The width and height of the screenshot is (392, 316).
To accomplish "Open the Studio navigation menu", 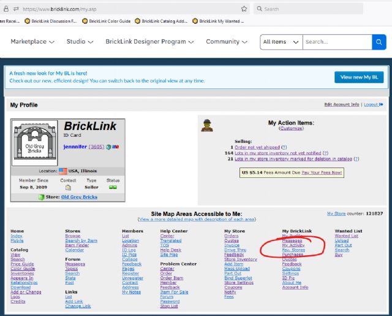I will click(80, 42).
